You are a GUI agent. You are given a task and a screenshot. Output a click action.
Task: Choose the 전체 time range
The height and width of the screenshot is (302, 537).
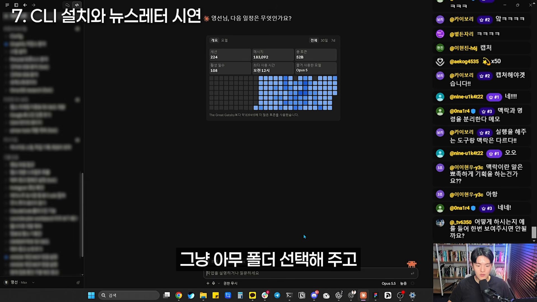(314, 41)
